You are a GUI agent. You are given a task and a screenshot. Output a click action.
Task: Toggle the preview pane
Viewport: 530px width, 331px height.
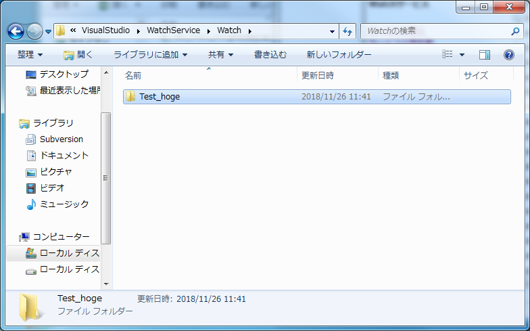484,54
